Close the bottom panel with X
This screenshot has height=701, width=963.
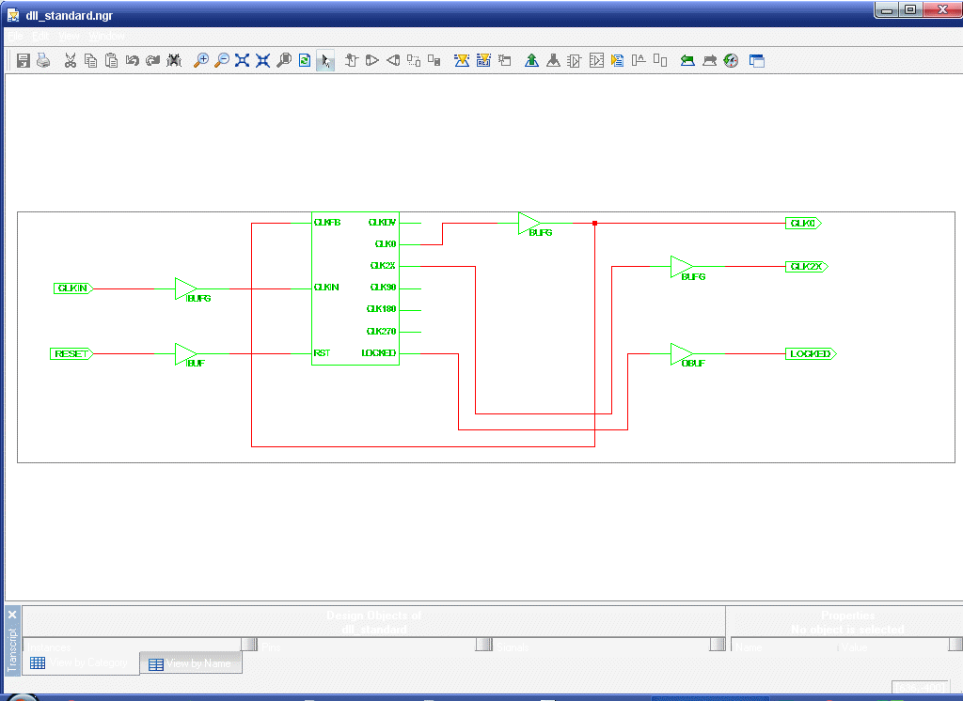pyautogui.click(x=12, y=615)
